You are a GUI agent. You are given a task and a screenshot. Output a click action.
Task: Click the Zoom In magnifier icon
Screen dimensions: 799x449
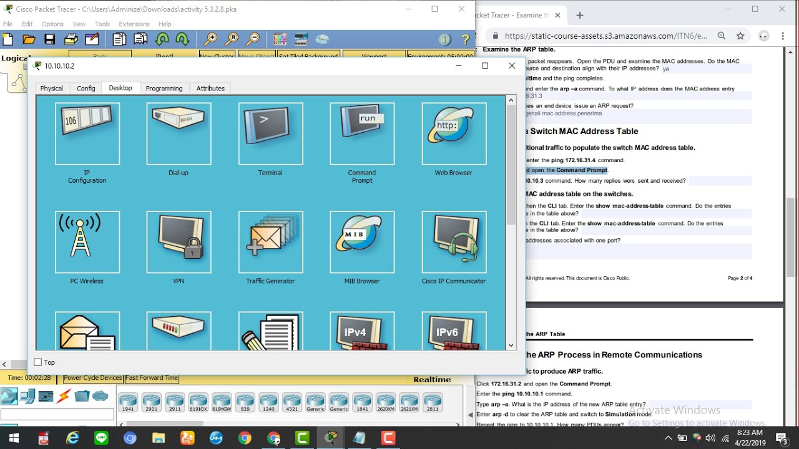211,39
